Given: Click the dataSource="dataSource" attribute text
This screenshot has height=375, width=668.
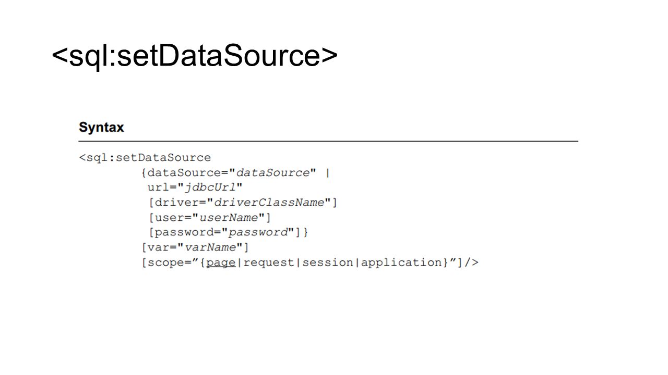Looking at the screenshot, I should [229, 173].
